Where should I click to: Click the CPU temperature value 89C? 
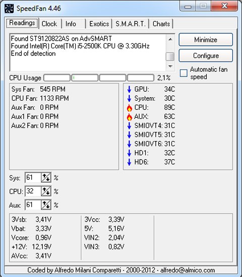[x=169, y=107]
